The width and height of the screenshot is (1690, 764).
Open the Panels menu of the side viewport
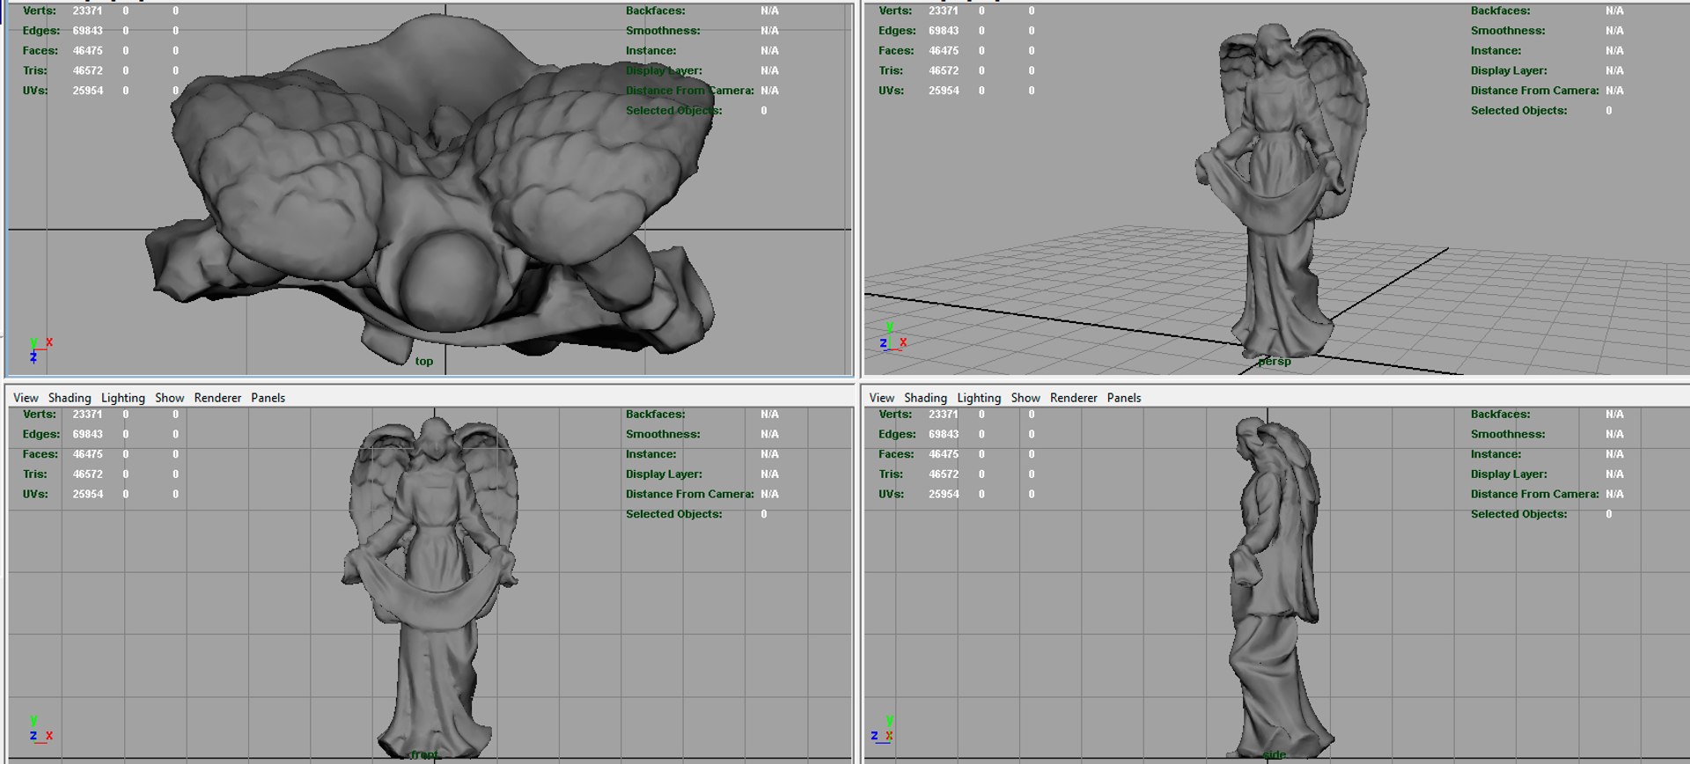[x=1124, y=398]
